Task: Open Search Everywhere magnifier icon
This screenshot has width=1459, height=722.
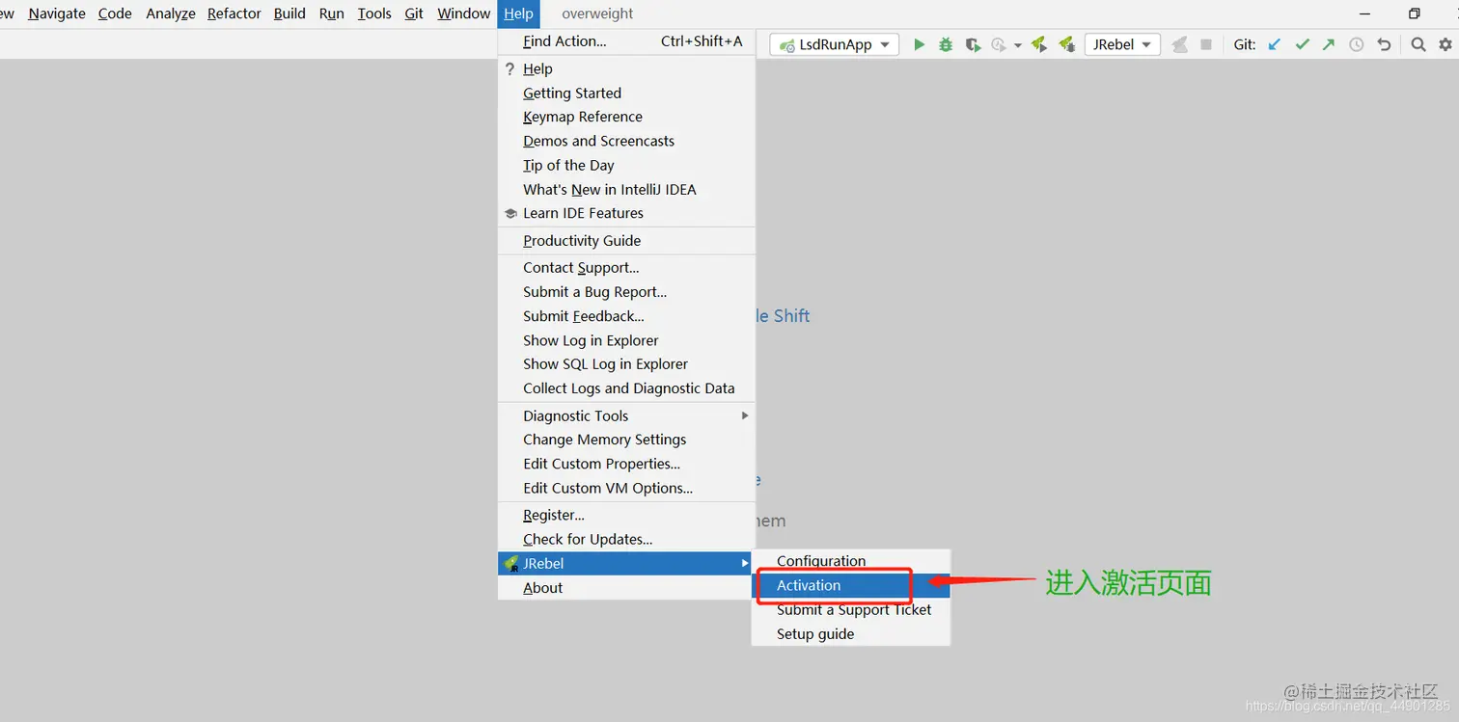Action: [x=1418, y=44]
